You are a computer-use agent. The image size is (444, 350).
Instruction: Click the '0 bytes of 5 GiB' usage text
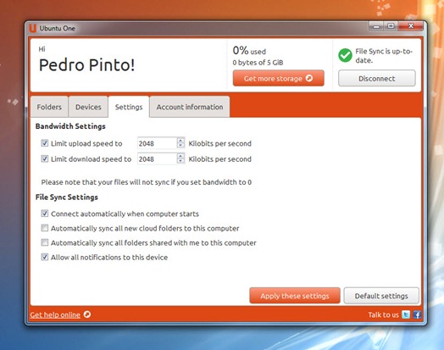(x=258, y=63)
